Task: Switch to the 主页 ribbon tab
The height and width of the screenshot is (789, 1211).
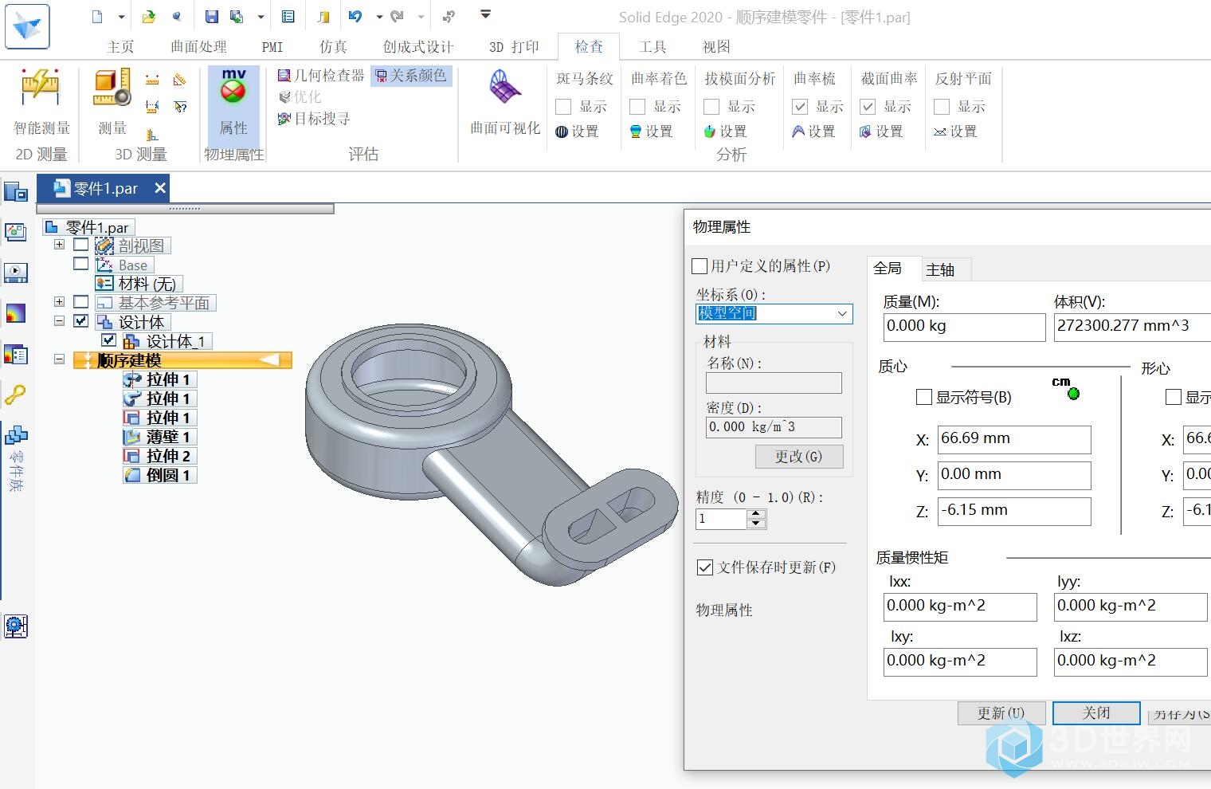Action: pos(120,47)
